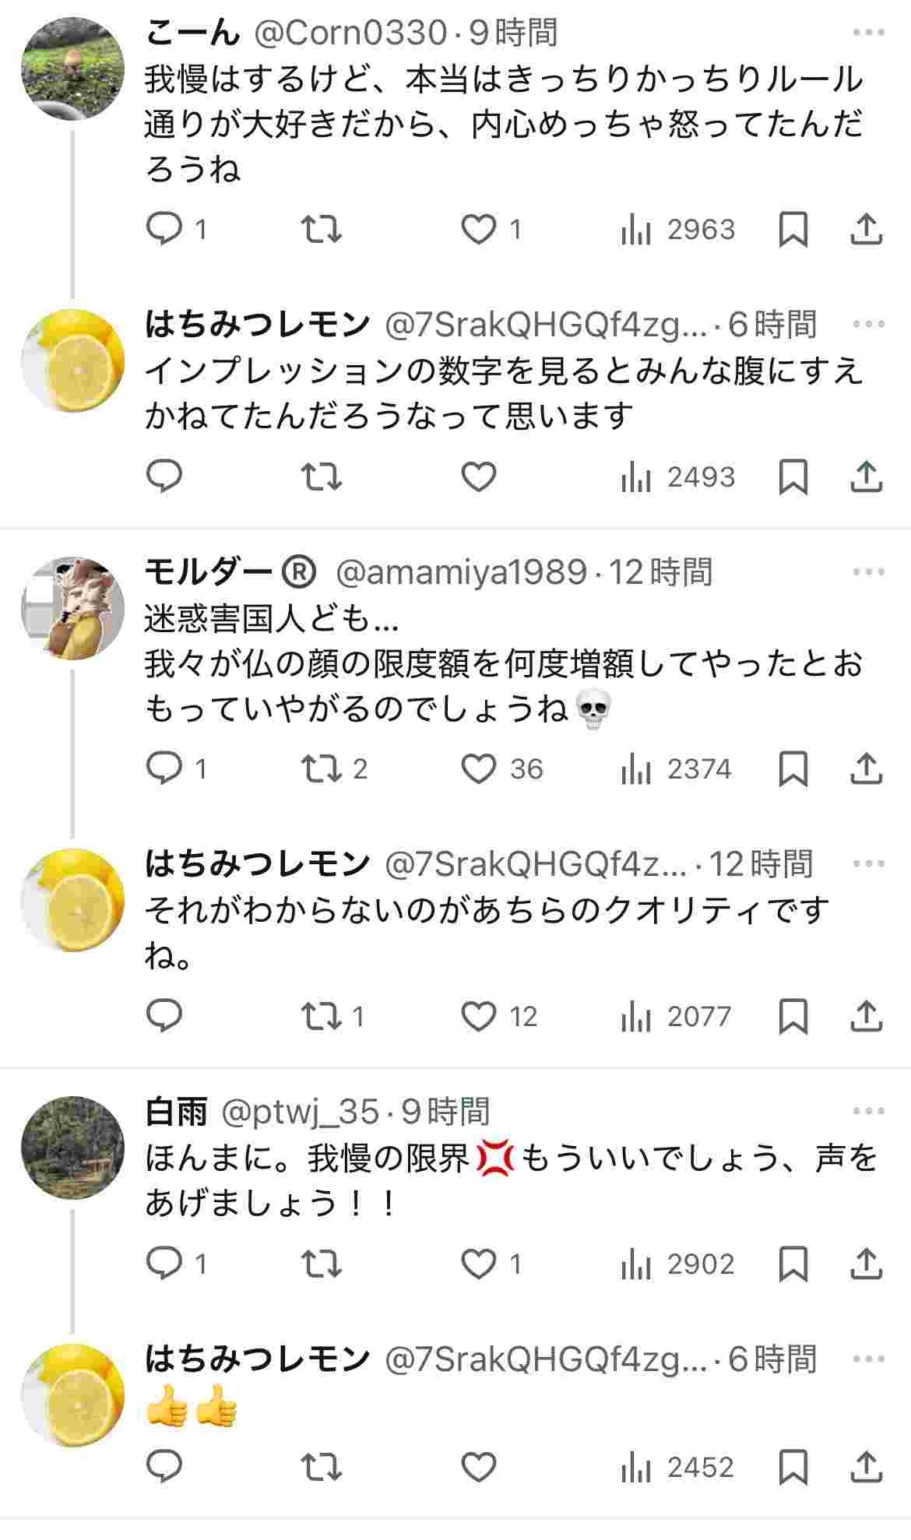Open more options on 白雨's post
Image resolution: width=911 pixels, height=1540 pixels.
pyautogui.click(x=868, y=1112)
